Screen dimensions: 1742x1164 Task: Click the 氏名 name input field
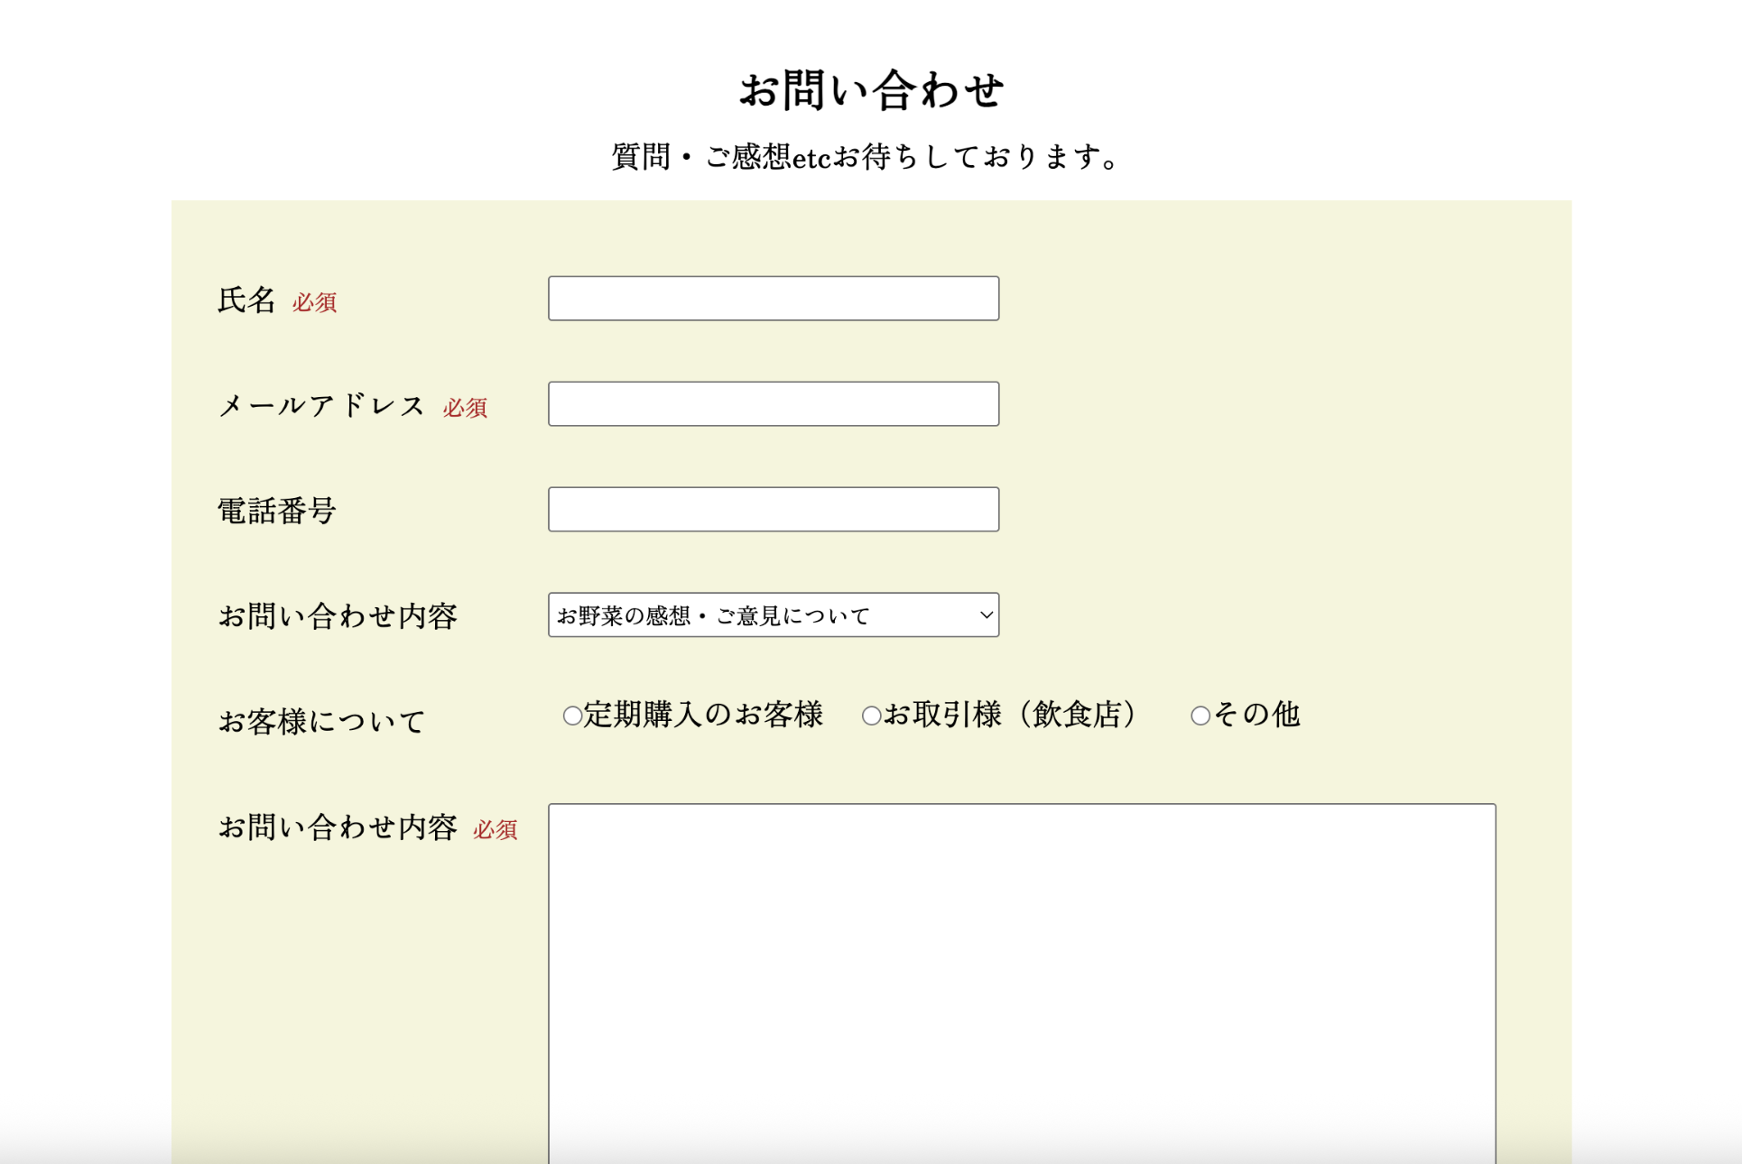pos(773,299)
